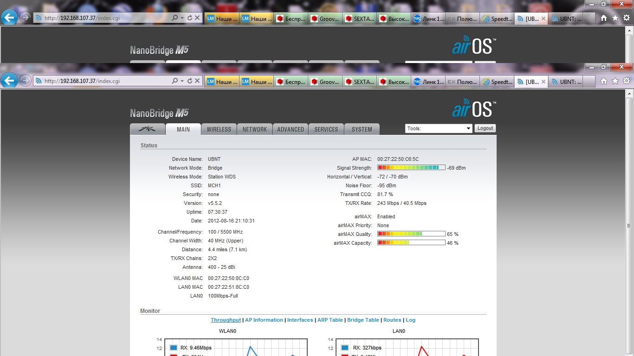The image size is (634, 356).
Task: Close the active [UB... tab in the front window
Action: click(543, 82)
